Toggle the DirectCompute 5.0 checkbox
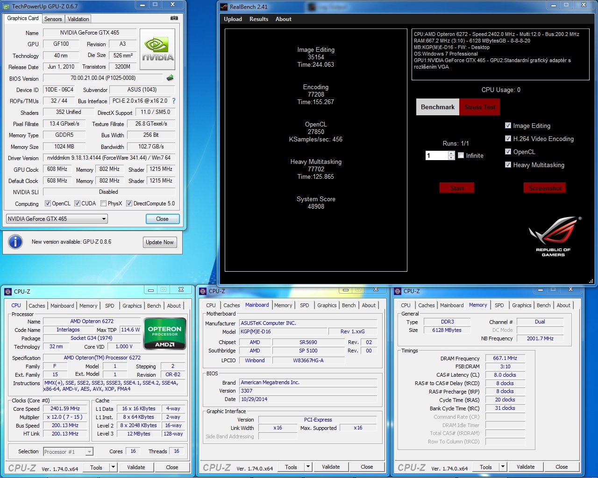Image resolution: width=598 pixels, height=478 pixels. pyautogui.click(x=129, y=204)
